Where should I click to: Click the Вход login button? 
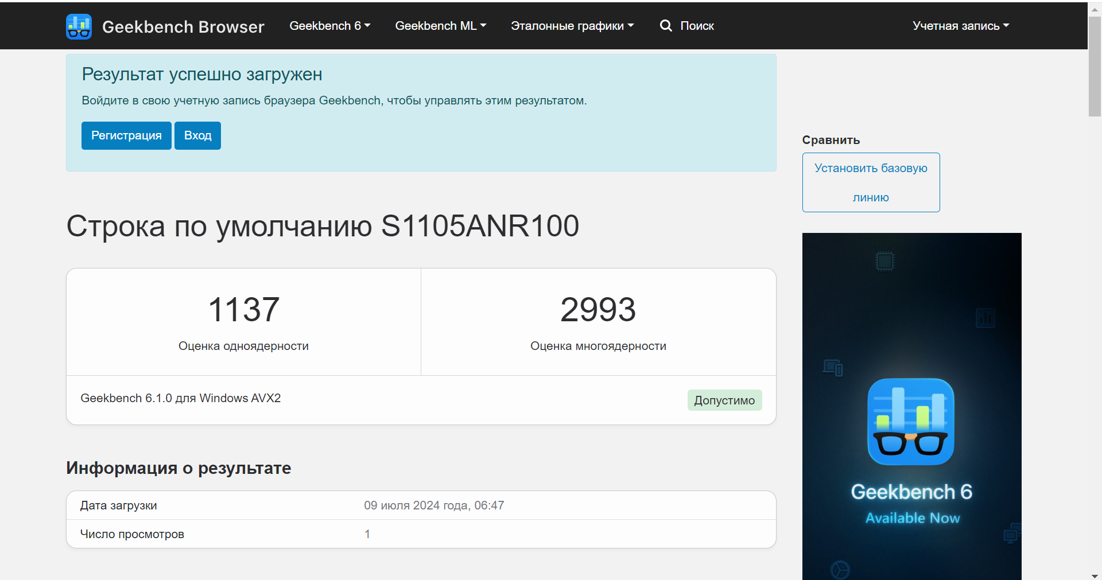[197, 135]
